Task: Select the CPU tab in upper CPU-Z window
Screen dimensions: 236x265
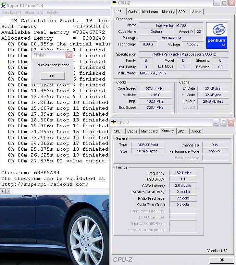Action: click(118, 11)
